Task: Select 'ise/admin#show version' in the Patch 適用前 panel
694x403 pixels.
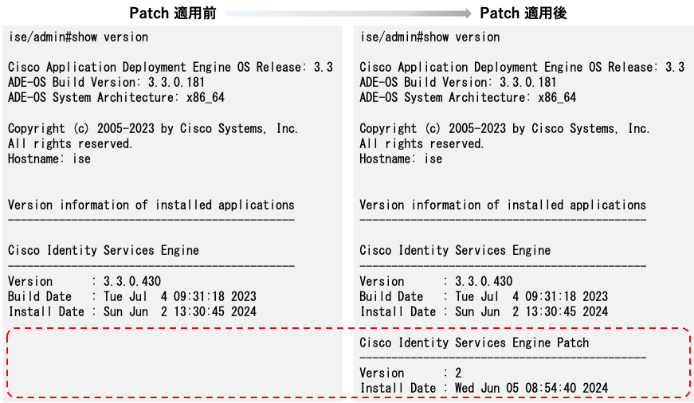Action: 78,37
